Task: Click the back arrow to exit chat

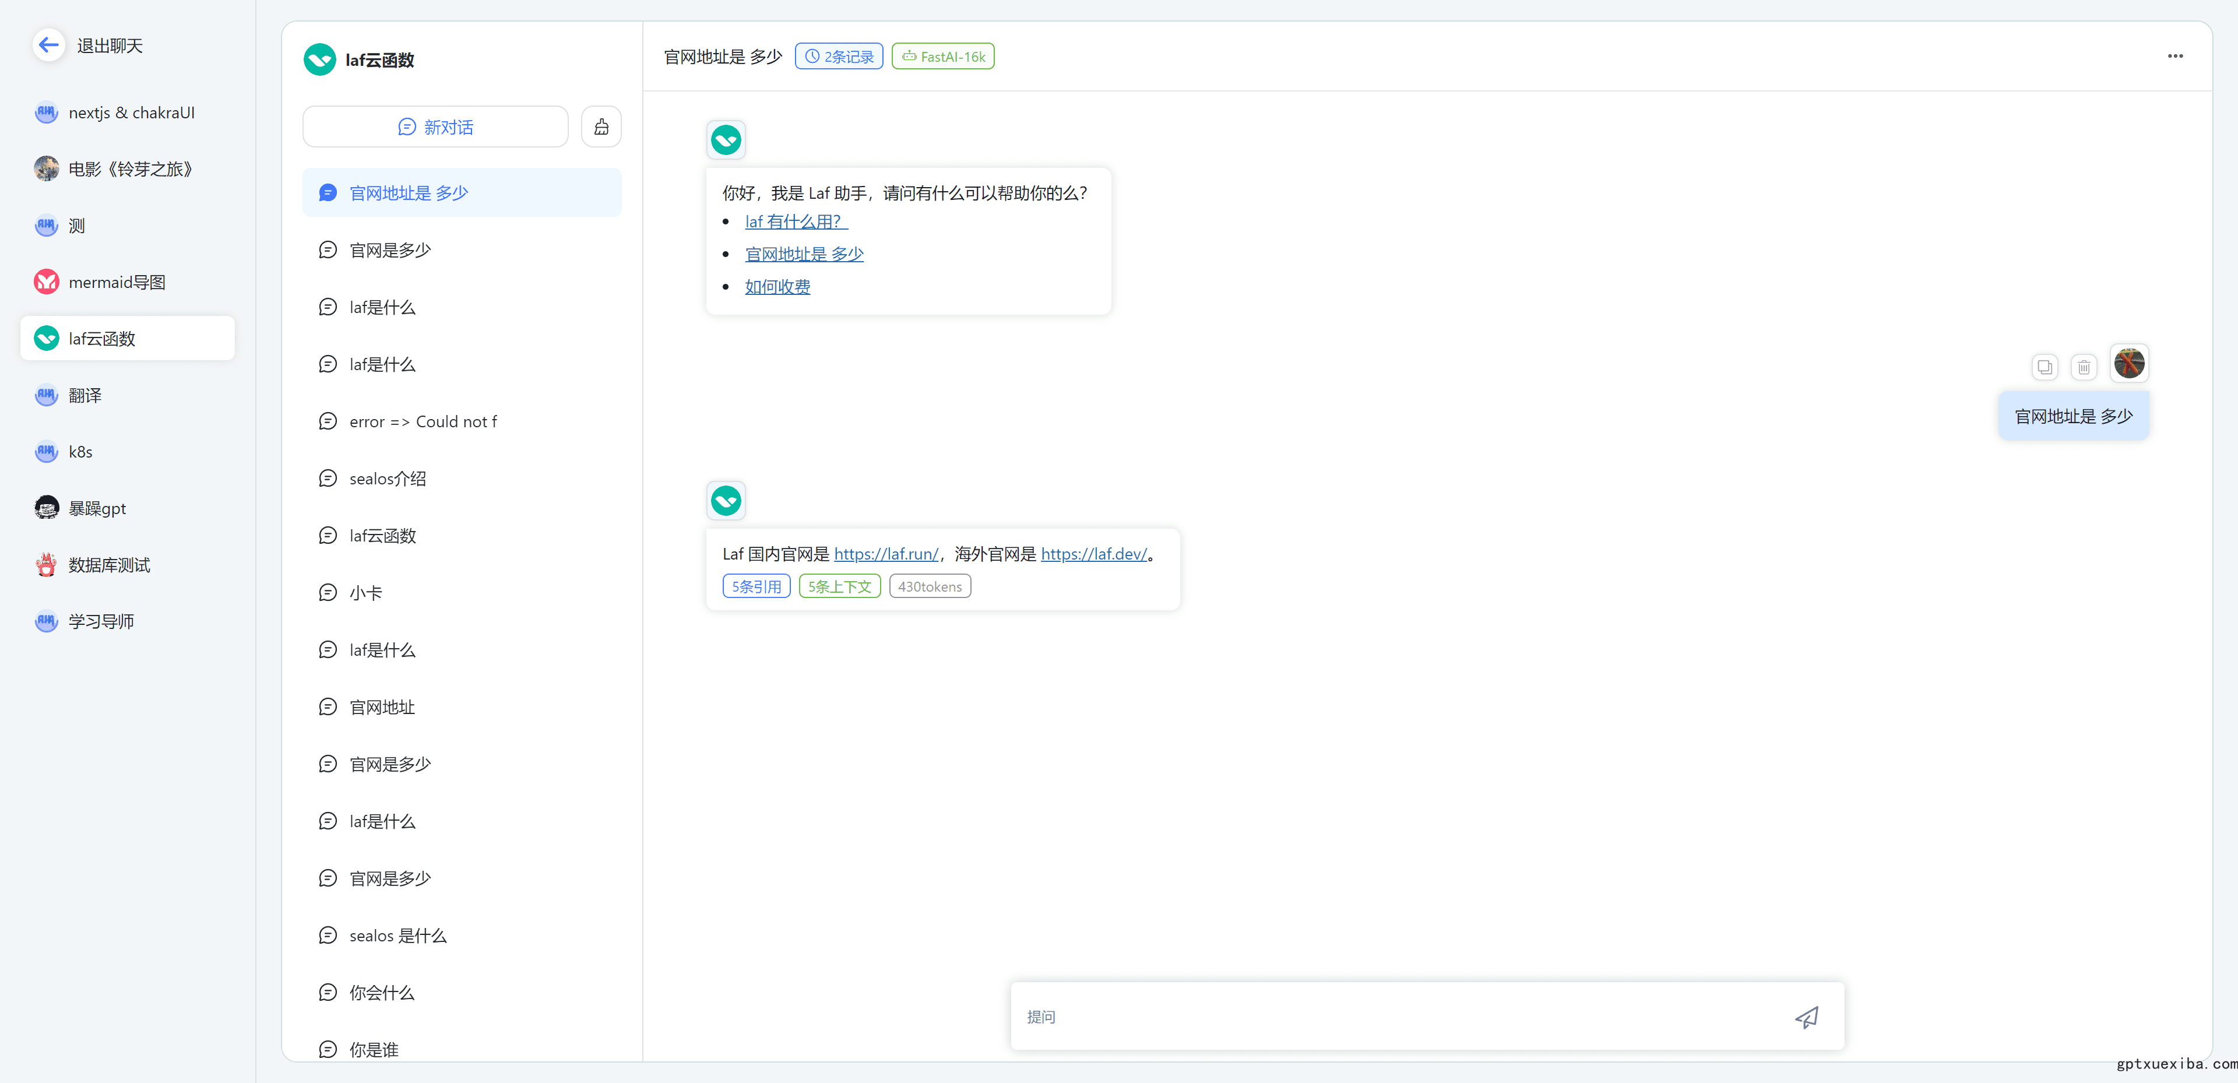Action: pyautogui.click(x=48, y=45)
